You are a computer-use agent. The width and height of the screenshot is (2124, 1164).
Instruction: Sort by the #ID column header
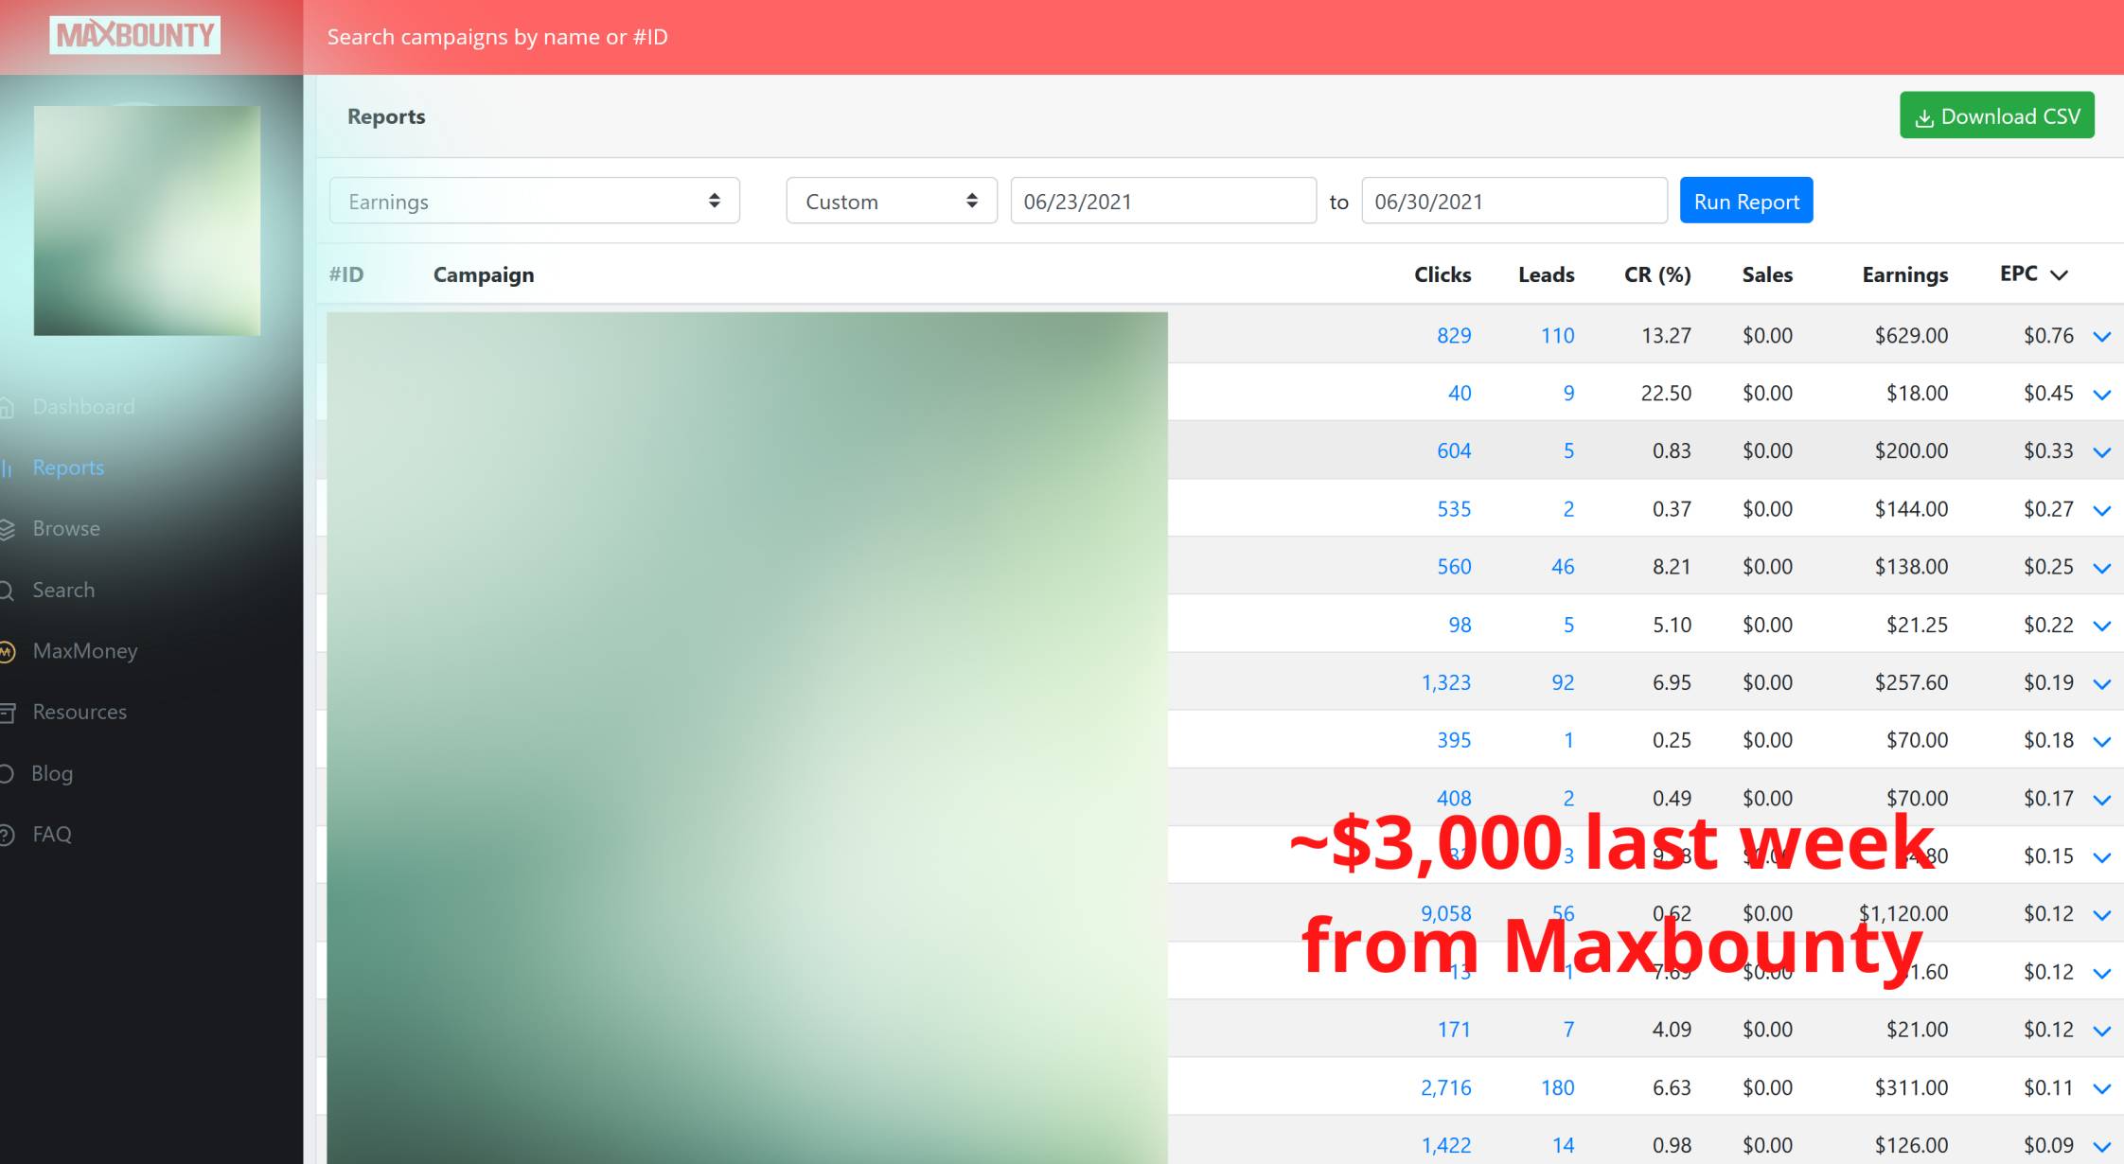346,274
